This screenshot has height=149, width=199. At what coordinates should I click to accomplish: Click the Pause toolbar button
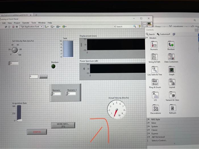point(17,27)
